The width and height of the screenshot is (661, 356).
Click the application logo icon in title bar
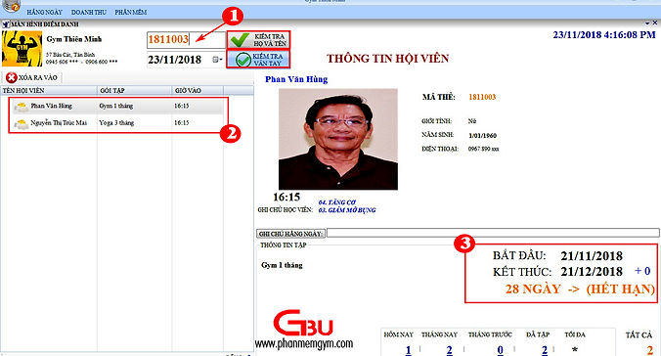[x=12, y=5]
